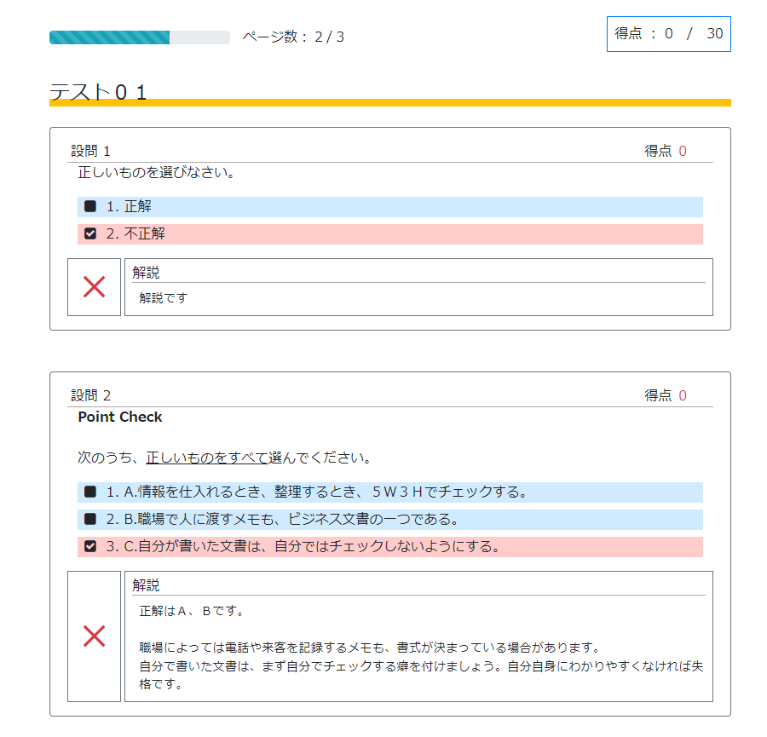Click the '正解はＡ、Ｂです。' explanation text
This screenshot has width=767, height=737.
192,611
